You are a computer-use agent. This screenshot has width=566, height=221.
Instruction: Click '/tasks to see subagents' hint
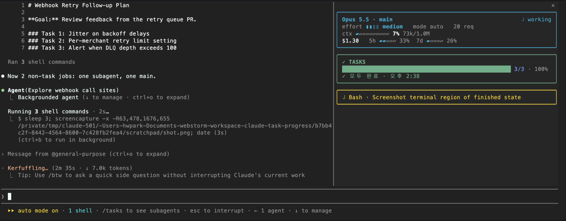(141, 210)
